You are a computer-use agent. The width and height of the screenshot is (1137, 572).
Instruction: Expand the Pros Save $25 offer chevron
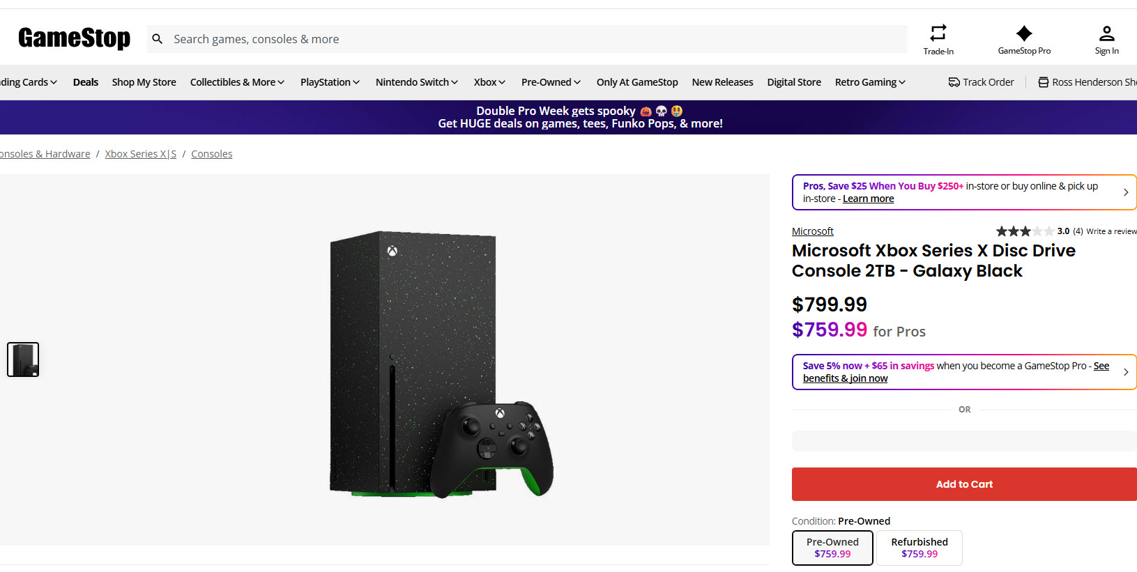(1125, 192)
